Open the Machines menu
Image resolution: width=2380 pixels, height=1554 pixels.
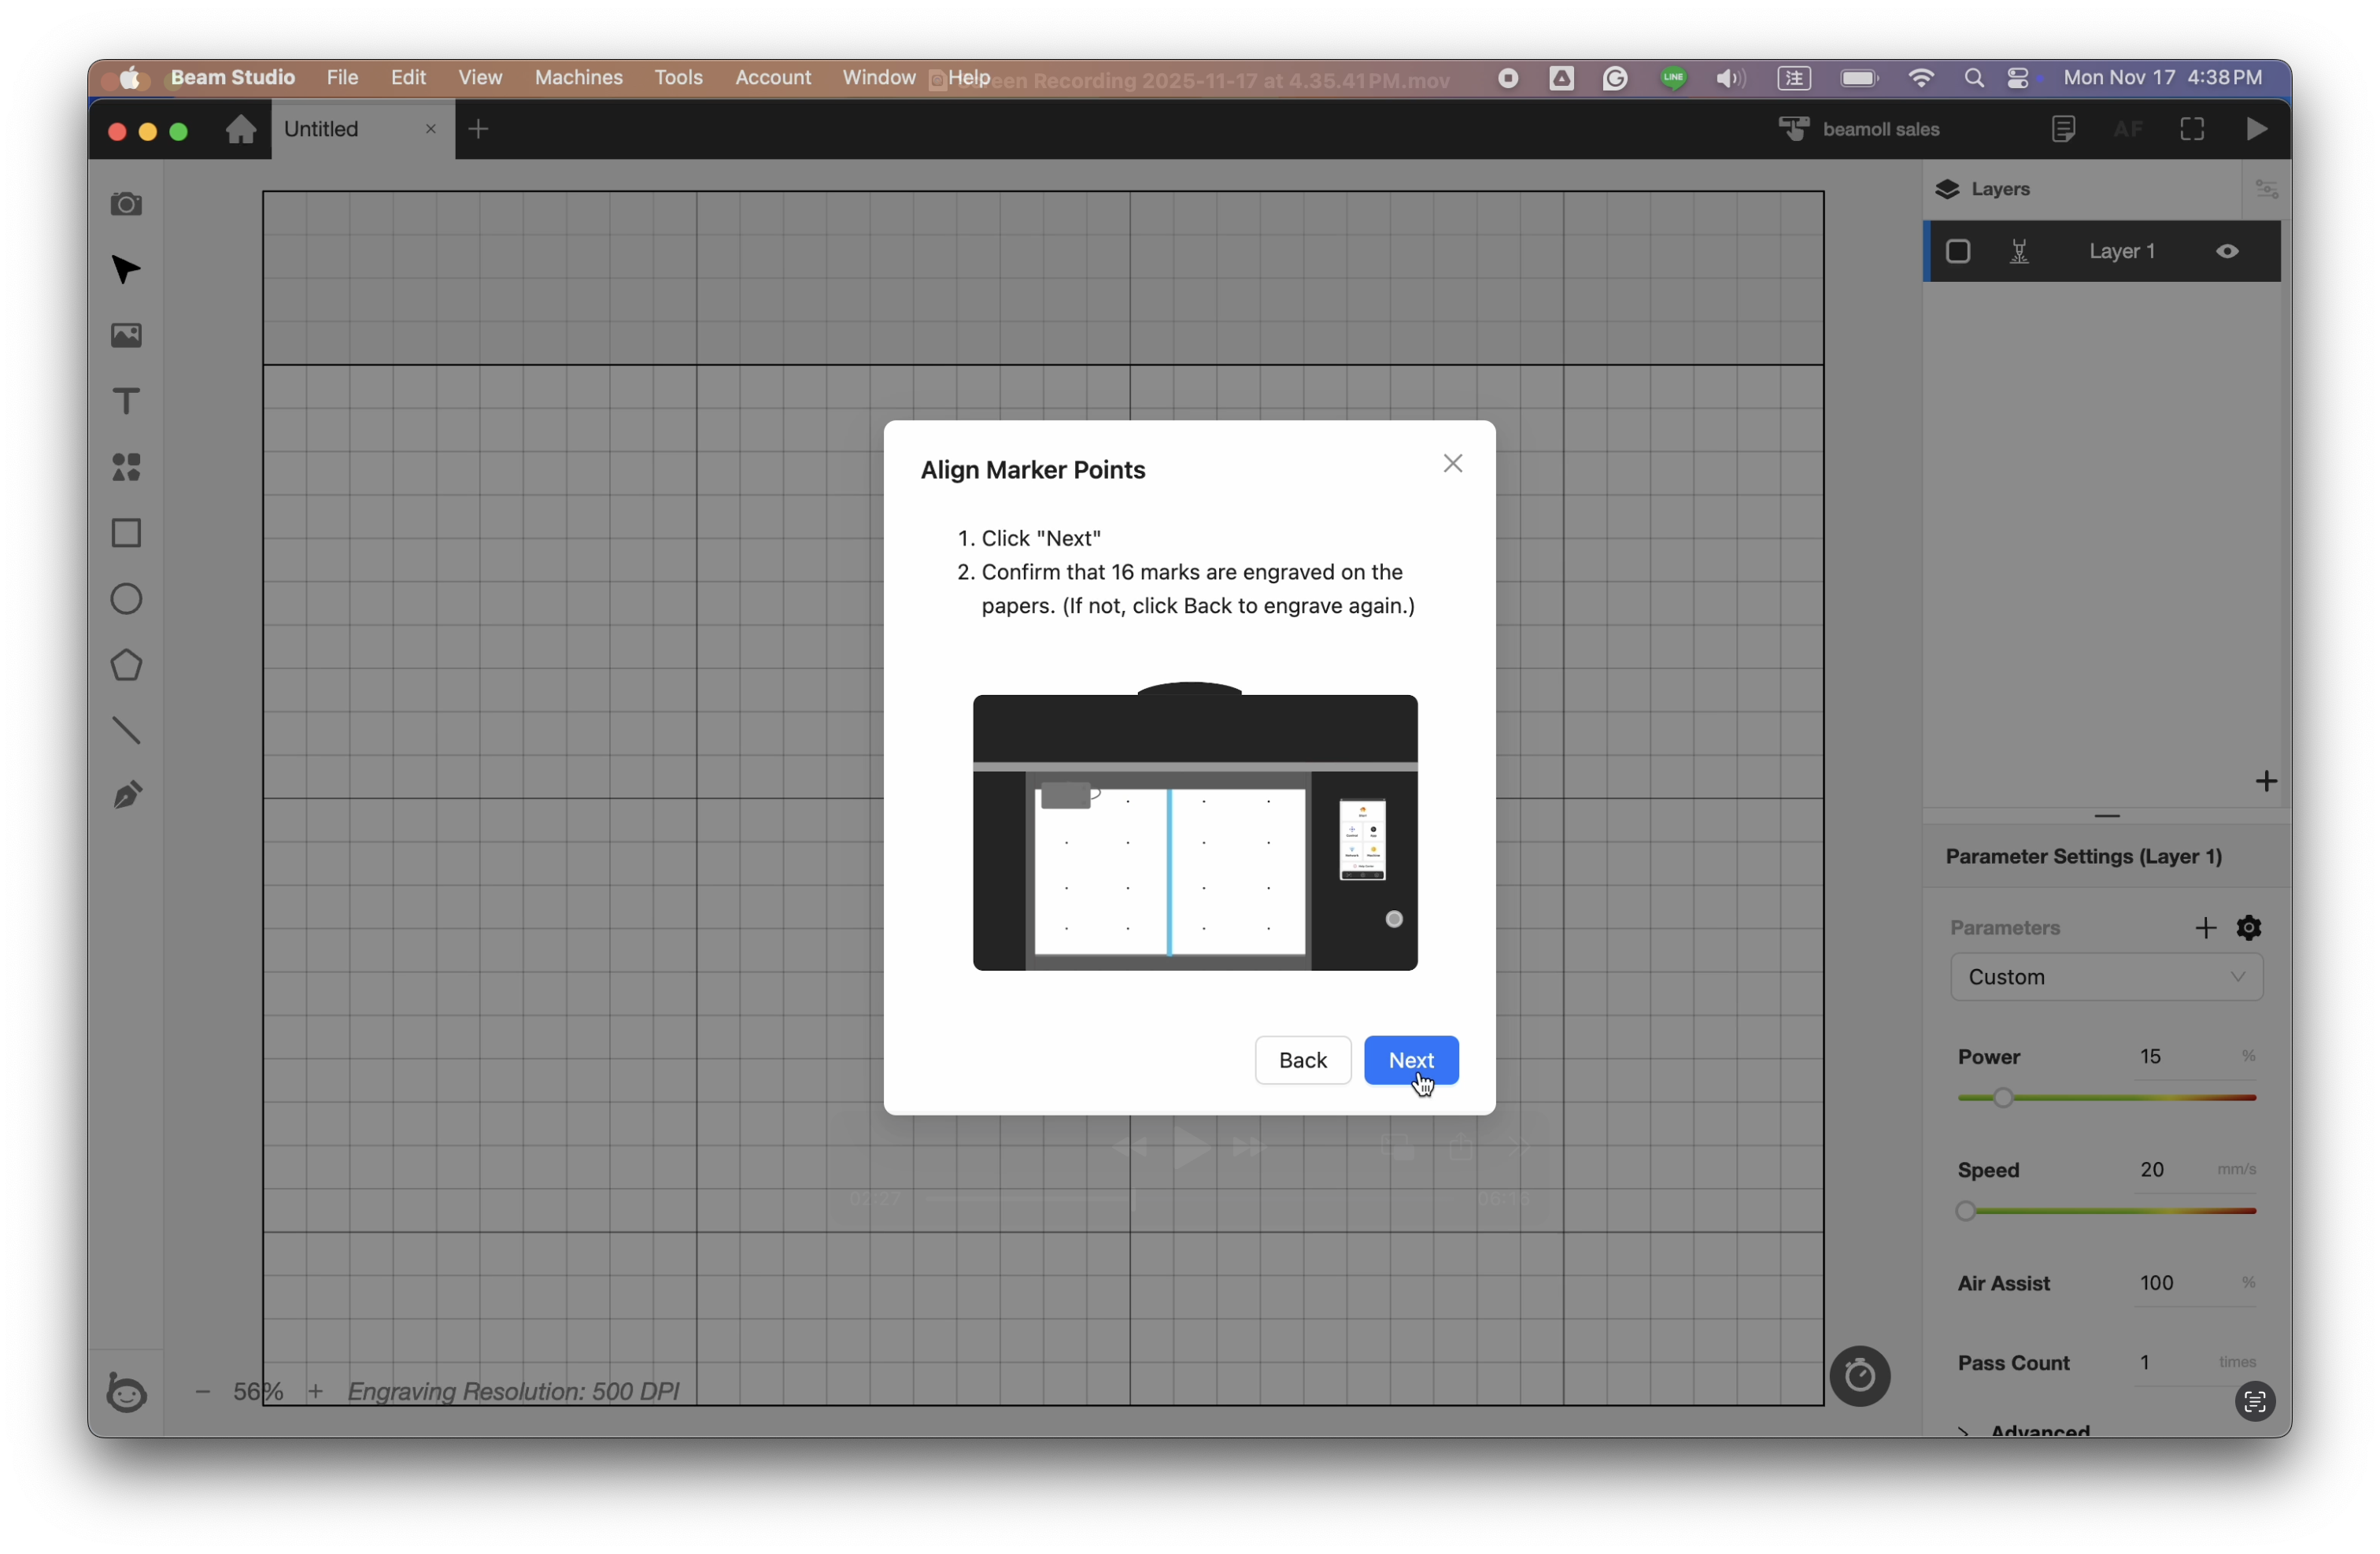coord(578,77)
